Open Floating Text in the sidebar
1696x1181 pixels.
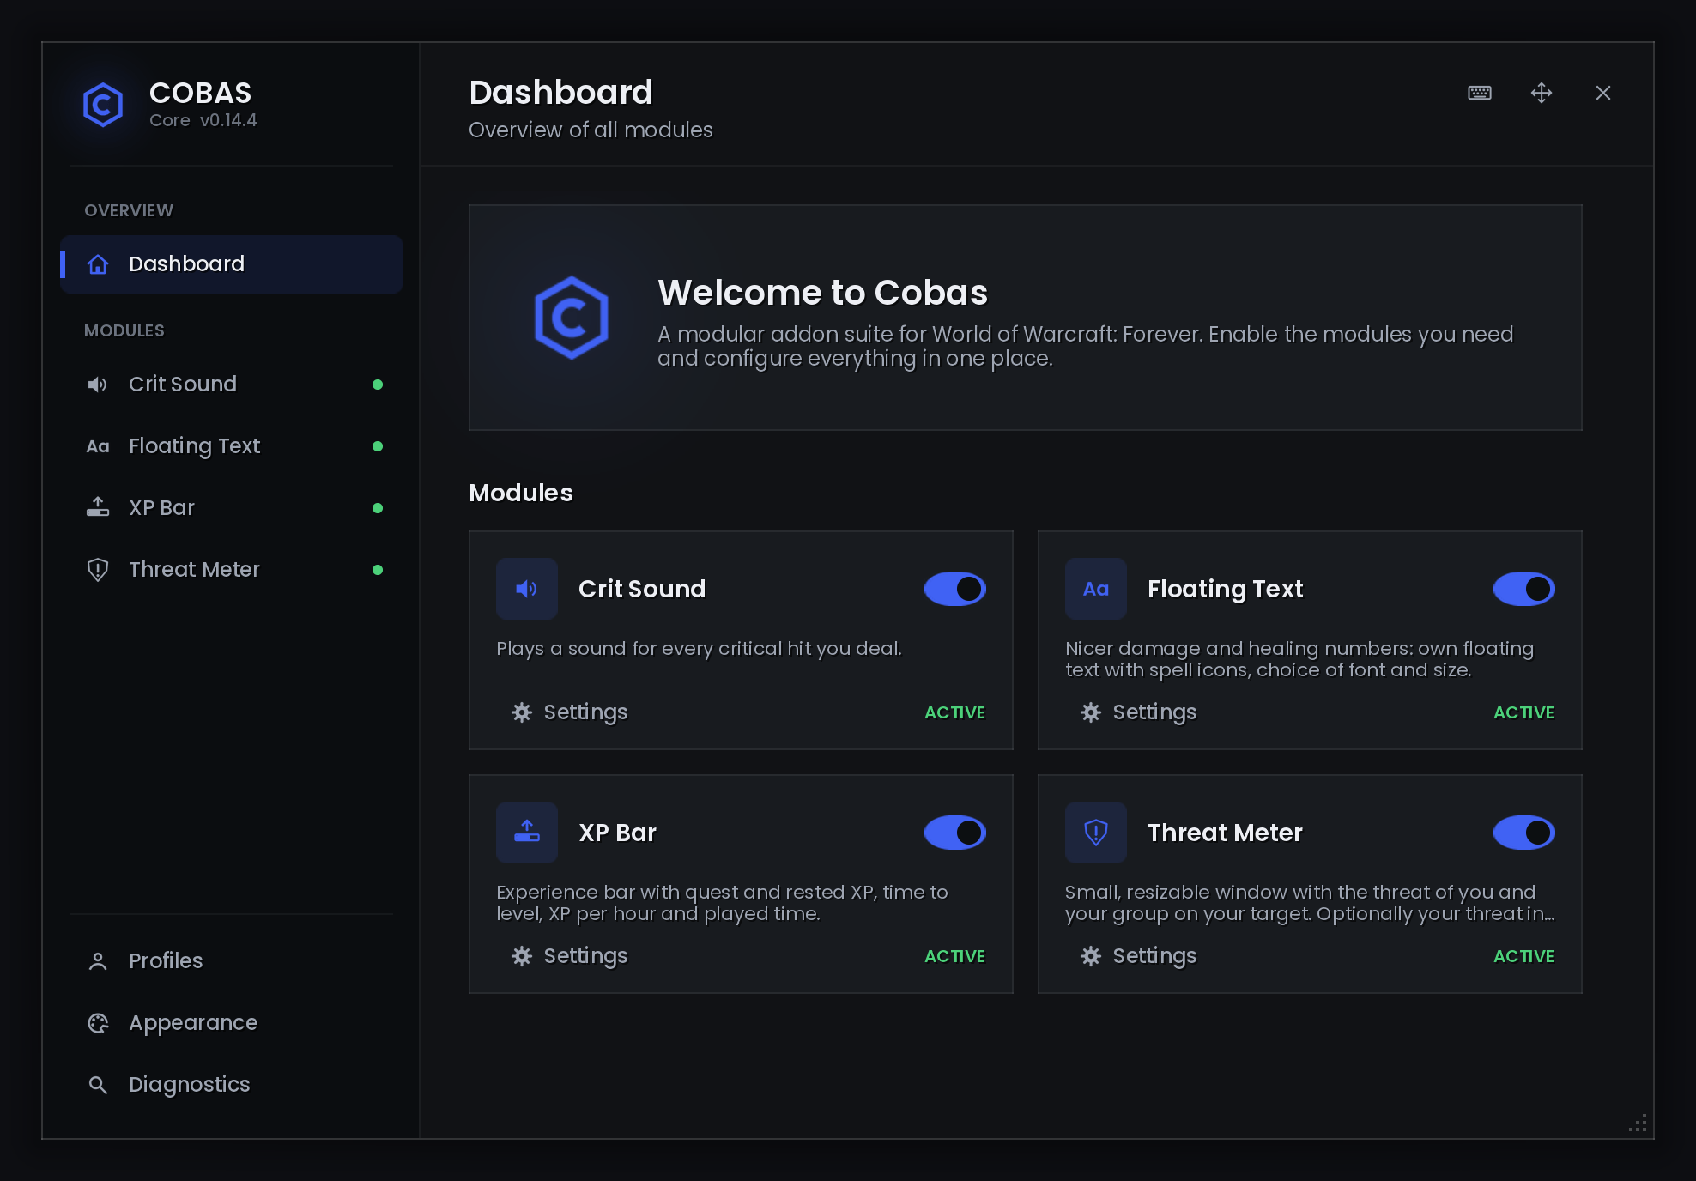click(232, 446)
